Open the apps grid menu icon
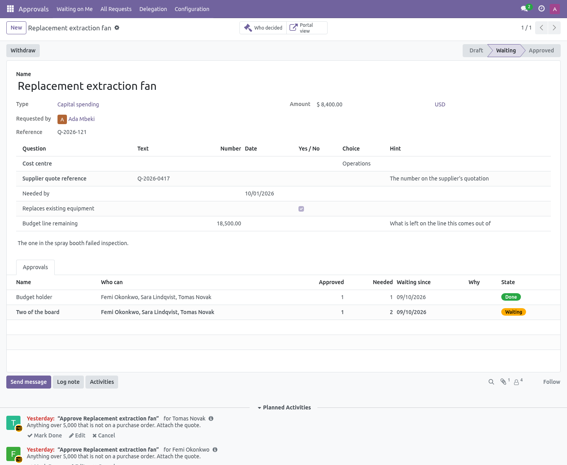 (x=10, y=9)
